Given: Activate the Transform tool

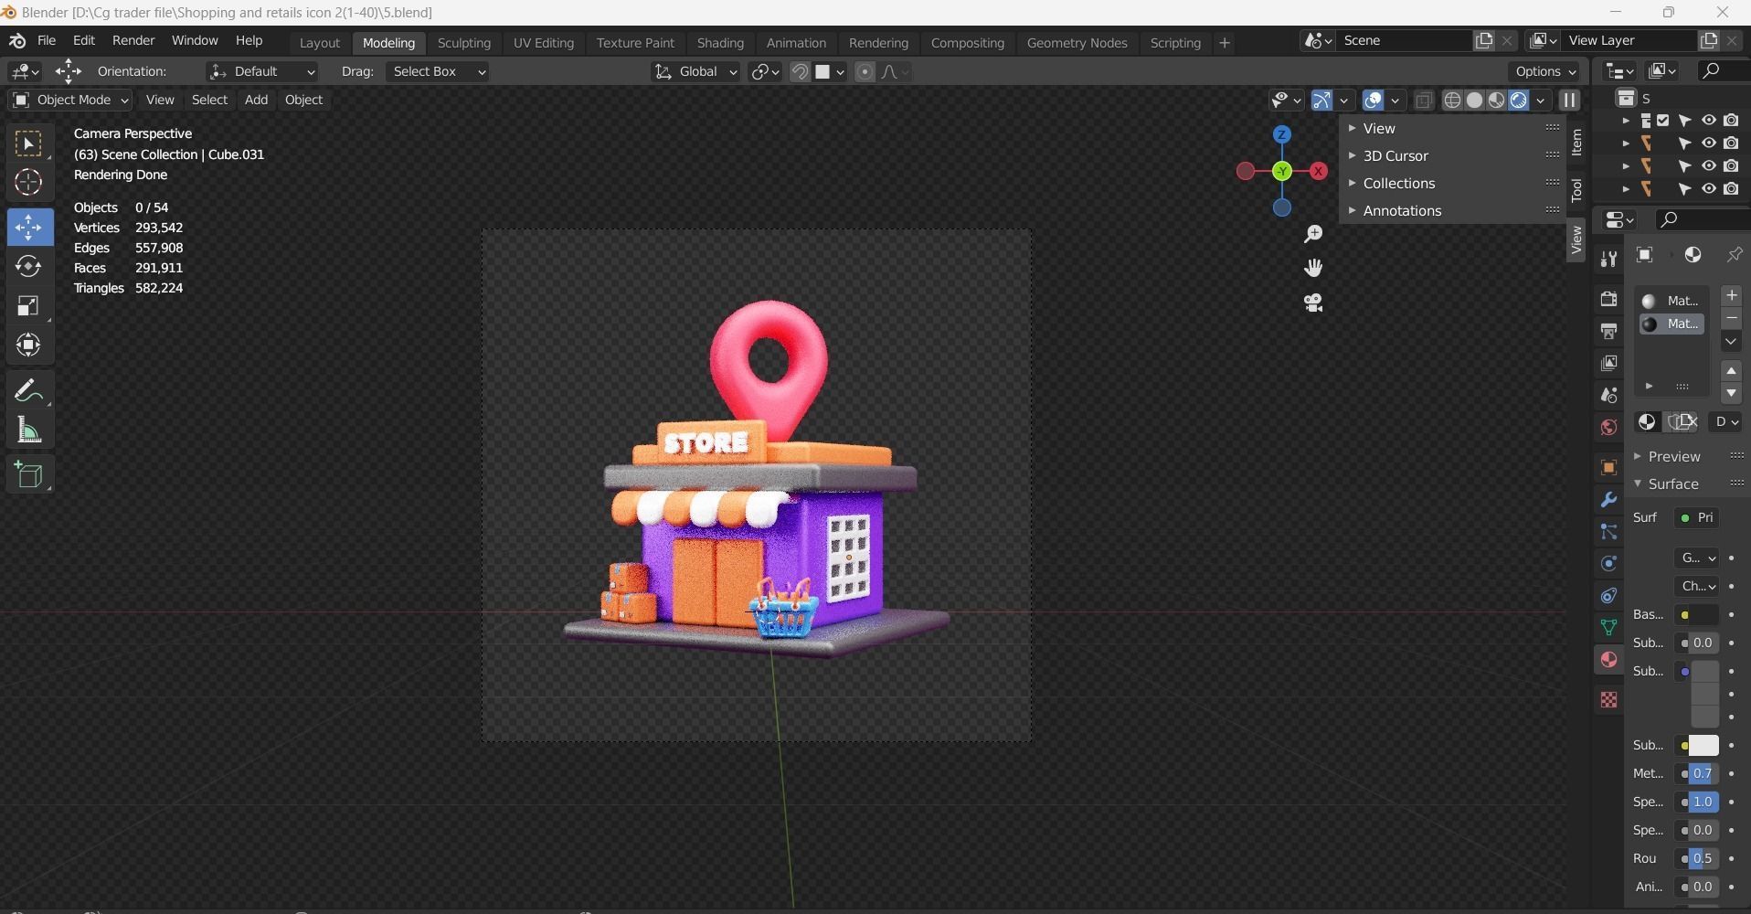Looking at the screenshot, I should click(28, 345).
